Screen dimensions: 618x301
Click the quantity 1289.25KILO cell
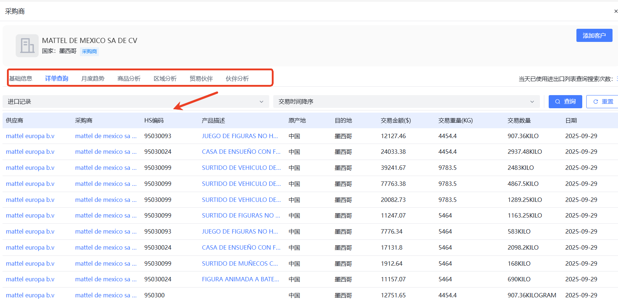tap(525, 200)
